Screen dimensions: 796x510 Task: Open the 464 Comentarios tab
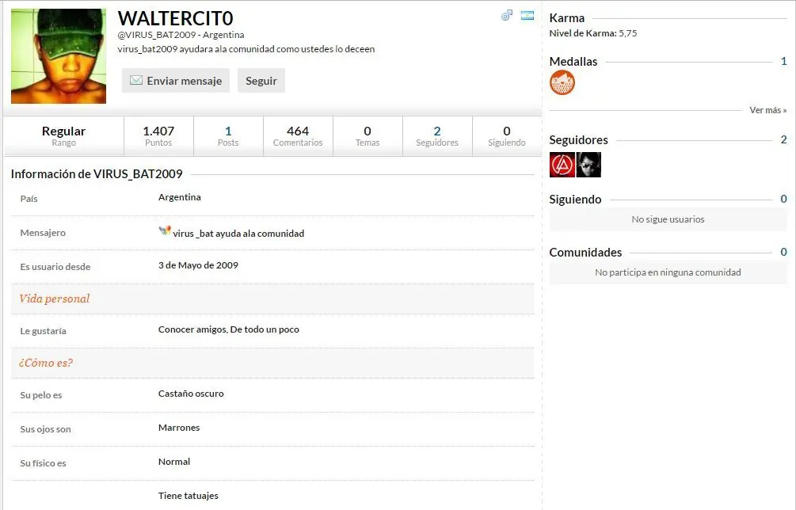click(298, 136)
